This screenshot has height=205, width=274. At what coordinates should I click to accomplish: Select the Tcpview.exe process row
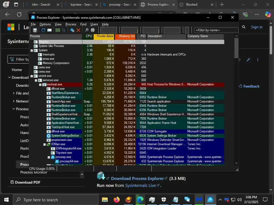tap(127, 153)
